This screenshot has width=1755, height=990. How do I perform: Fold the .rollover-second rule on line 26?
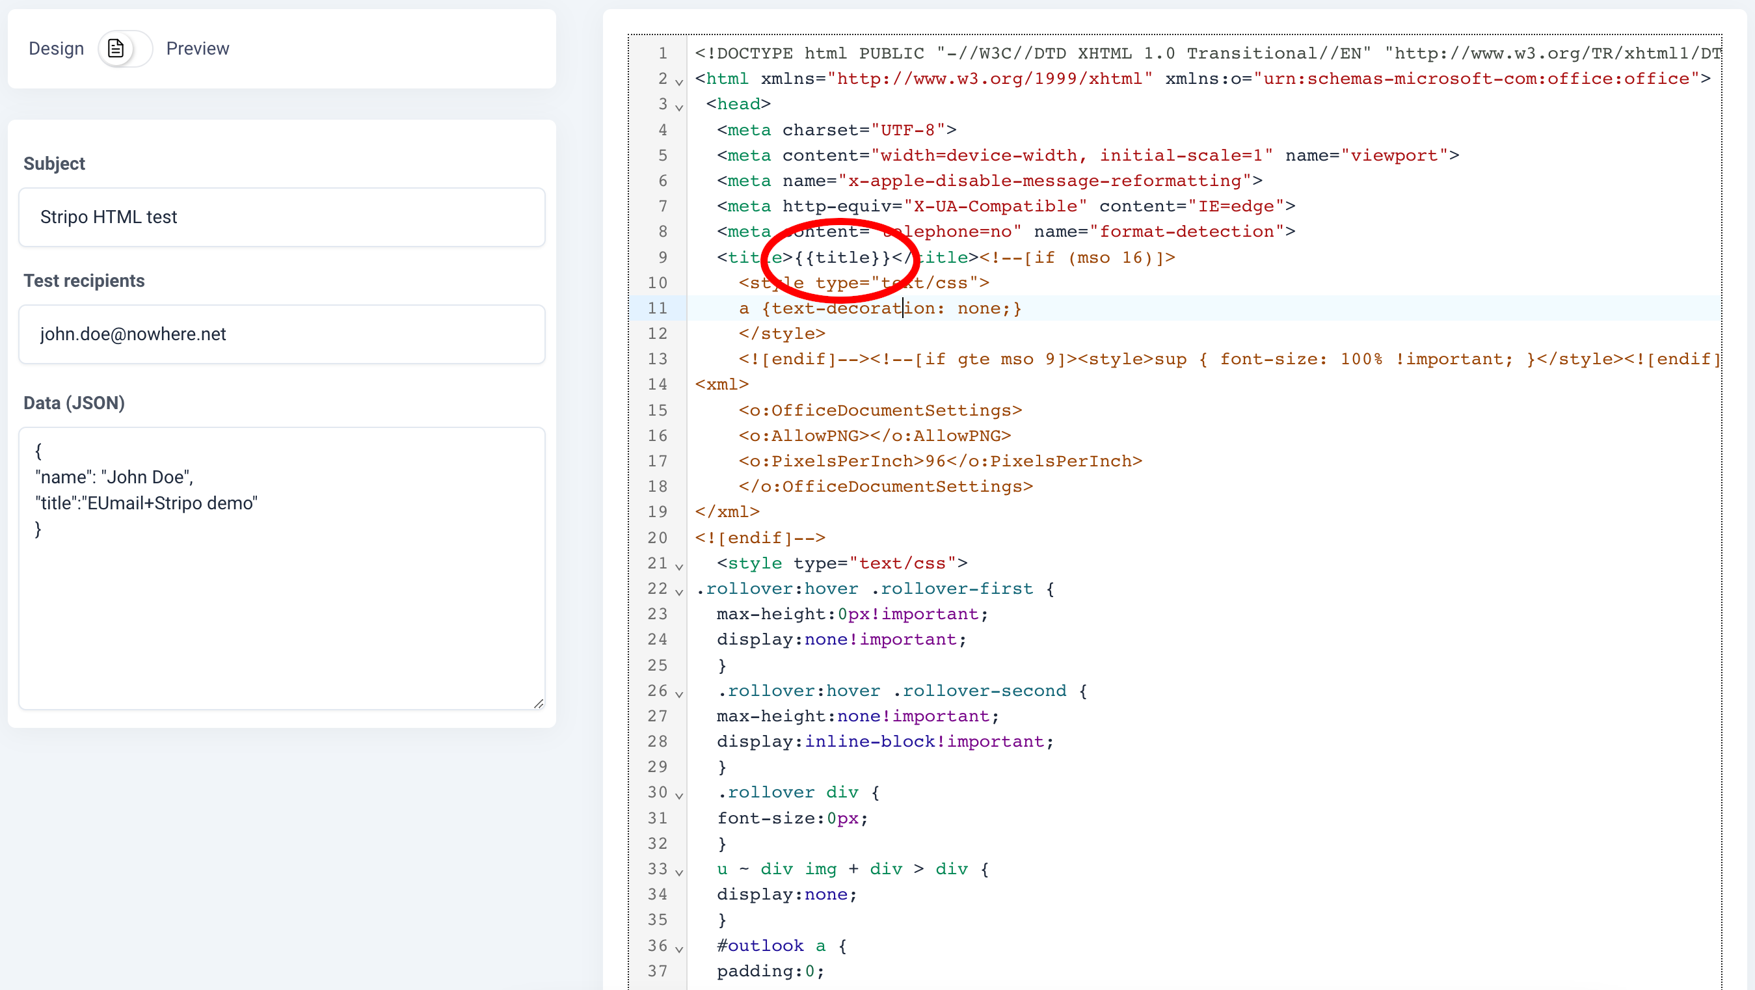coord(679,693)
